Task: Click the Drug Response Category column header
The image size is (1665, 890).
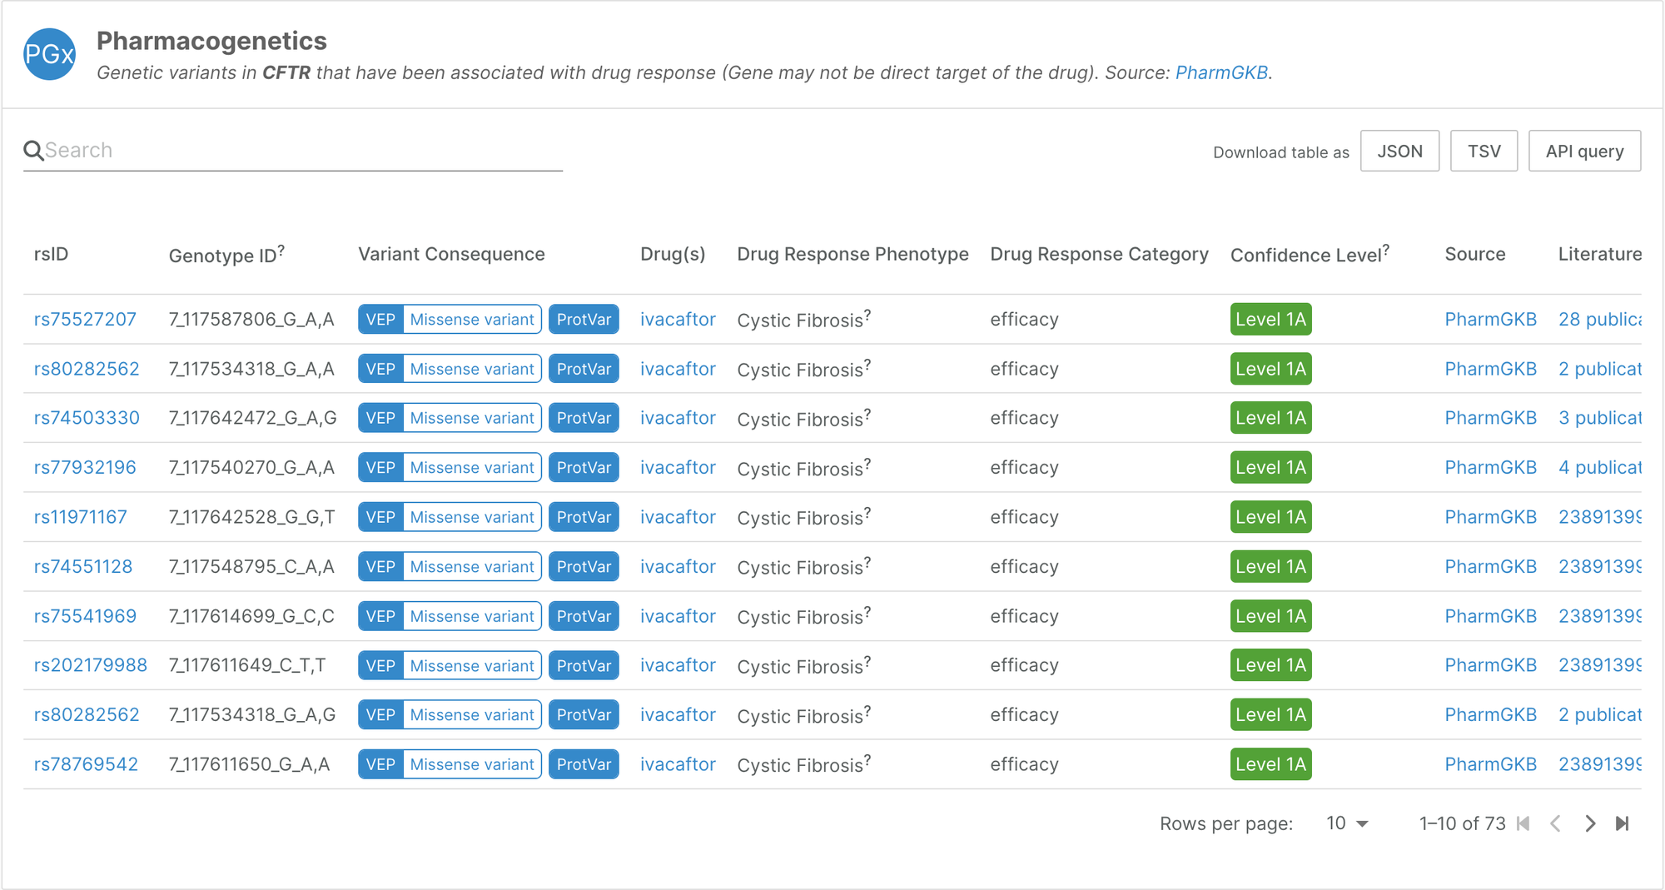Action: click(1099, 254)
